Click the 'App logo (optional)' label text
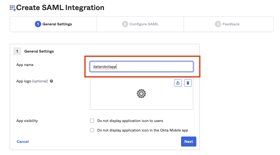The image size is (280, 155). 32,81
